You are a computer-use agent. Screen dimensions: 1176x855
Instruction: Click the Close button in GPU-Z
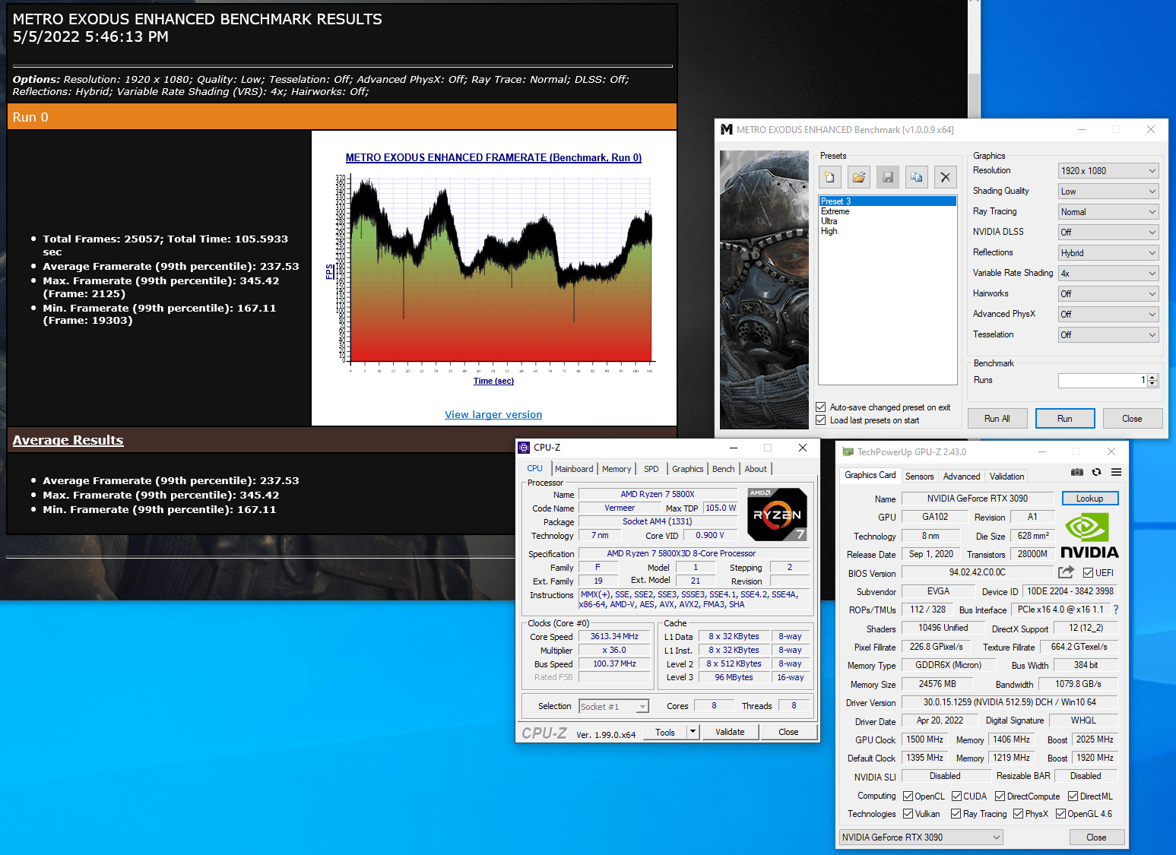pos(1096,838)
